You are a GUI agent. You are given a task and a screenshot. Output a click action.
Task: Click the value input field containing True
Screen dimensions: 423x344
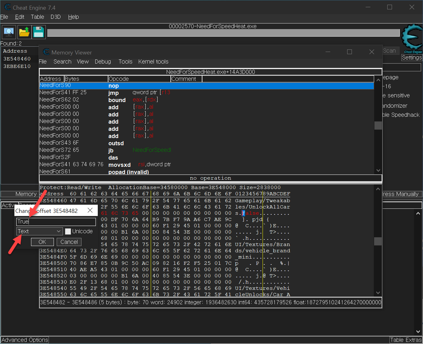point(56,222)
